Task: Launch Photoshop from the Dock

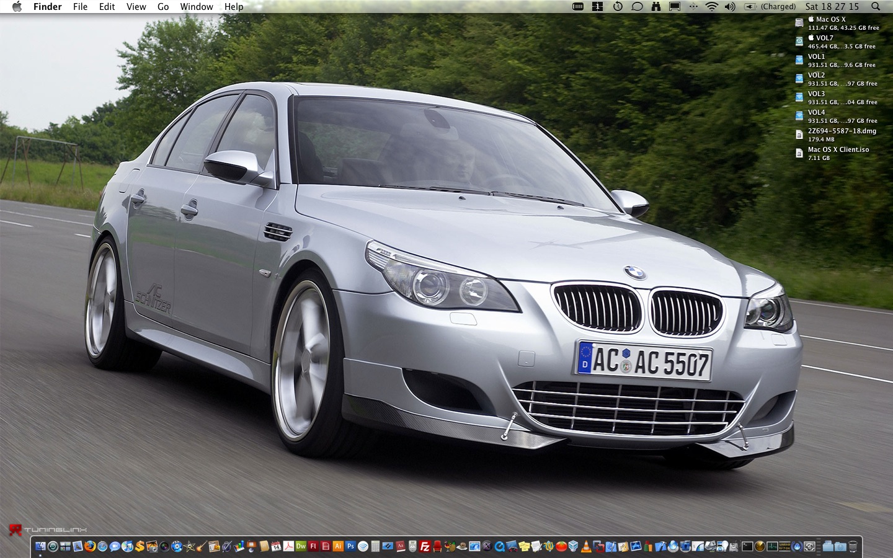Action: point(350,546)
